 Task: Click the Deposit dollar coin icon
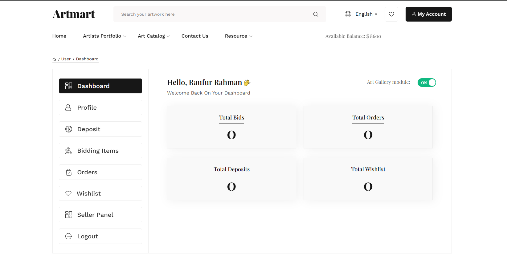coord(69,129)
